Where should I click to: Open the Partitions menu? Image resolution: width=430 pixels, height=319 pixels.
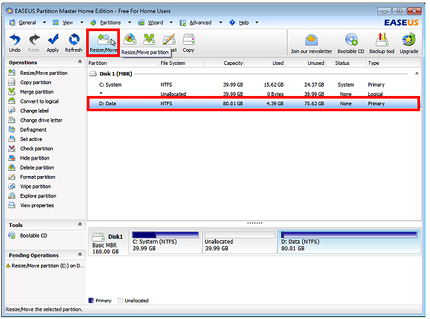(110, 23)
